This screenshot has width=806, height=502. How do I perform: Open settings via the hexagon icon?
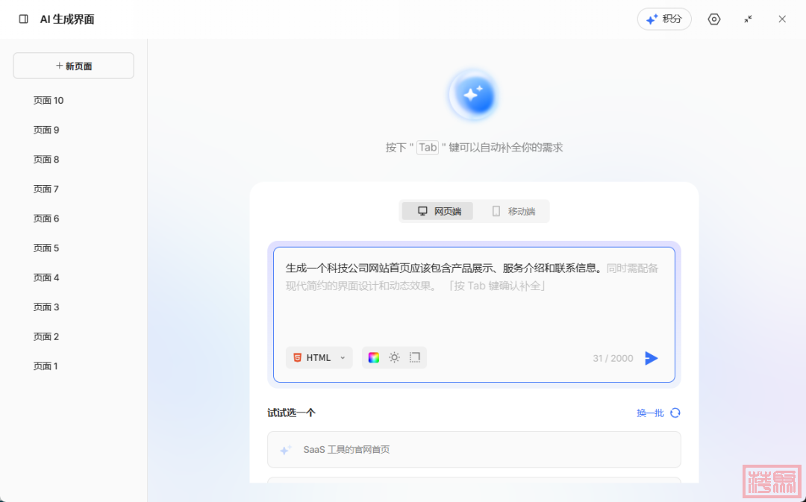tap(714, 19)
